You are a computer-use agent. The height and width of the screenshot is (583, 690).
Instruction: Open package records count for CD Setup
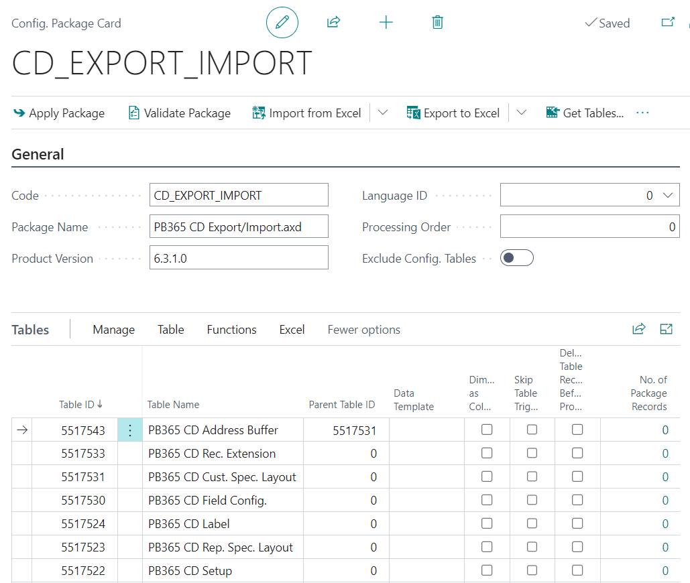665,571
